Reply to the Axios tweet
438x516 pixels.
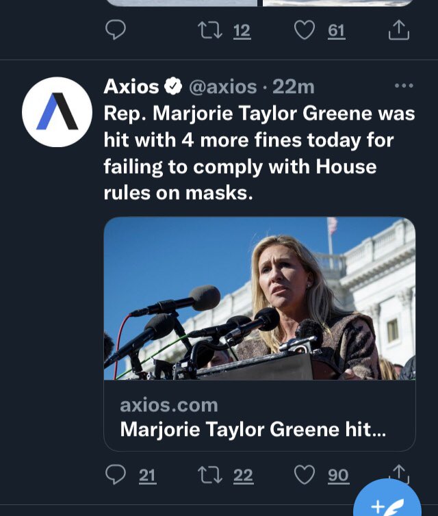point(116,474)
